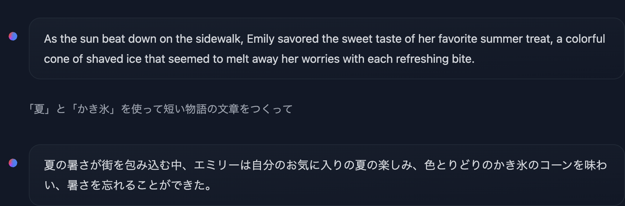Screen dimensions: 625x206
Task: Select the Japanese かき氷 response bubble
Action: (x=327, y=175)
